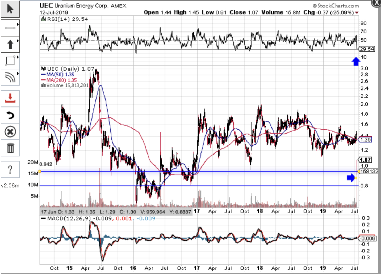Pick the up-arrow annotation tool
This screenshot has width=381, height=274.
pos(10,44)
